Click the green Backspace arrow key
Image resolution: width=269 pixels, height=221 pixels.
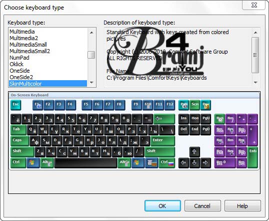point(164,119)
